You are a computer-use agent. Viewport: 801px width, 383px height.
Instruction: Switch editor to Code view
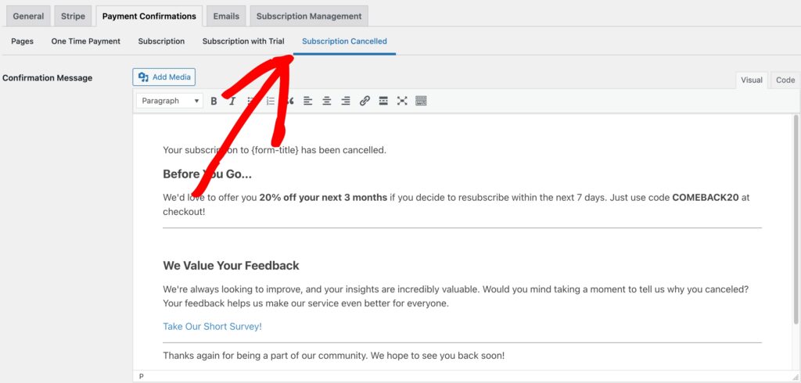[785, 80]
